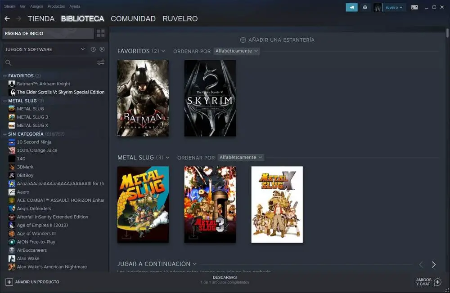
Task: Open the Amigos menu
Action: [36, 6]
